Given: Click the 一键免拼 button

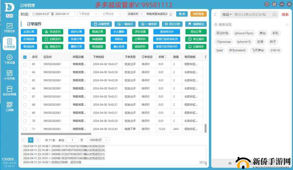Looking at the screenshot, I should [149, 24].
